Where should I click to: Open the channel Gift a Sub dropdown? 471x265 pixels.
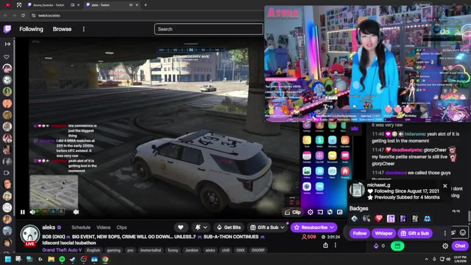coord(267,227)
